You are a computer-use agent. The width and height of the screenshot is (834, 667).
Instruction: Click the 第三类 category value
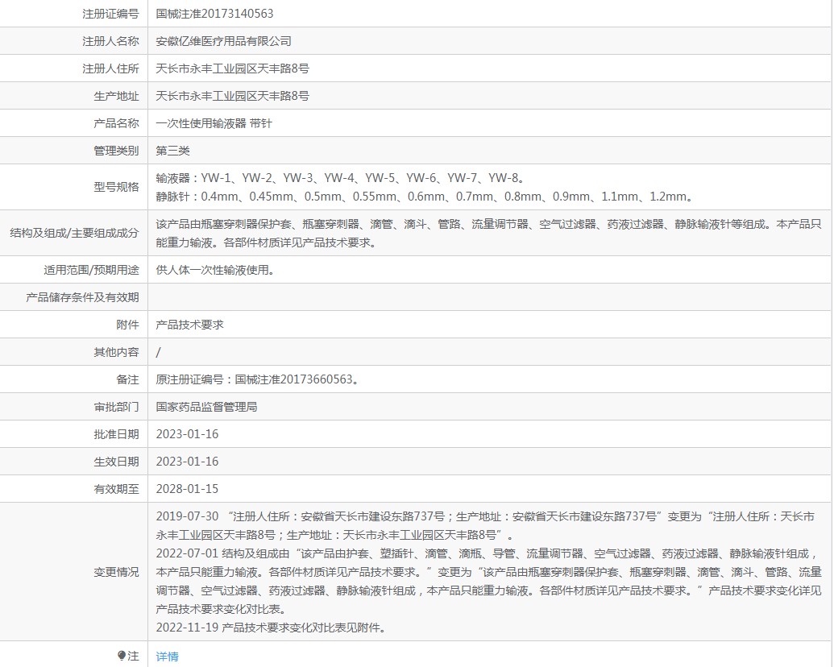(173, 151)
